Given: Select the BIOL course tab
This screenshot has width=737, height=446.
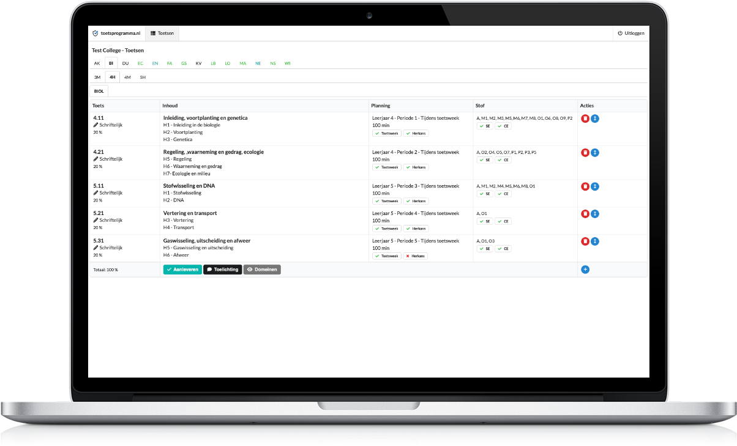Looking at the screenshot, I should coord(99,92).
